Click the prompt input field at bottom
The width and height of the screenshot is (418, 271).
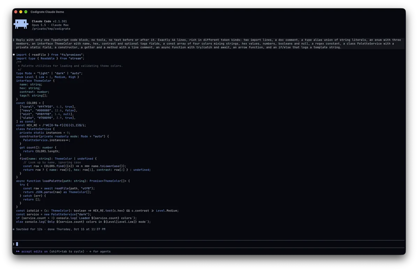tap(209, 244)
